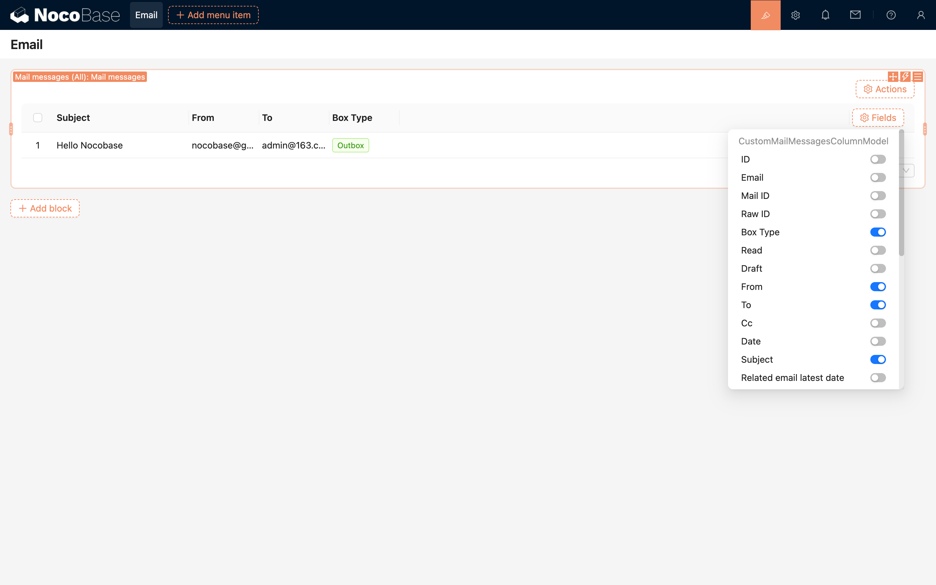Image resolution: width=936 pixels, height=585 pixels.
Task: Select the Email menu tab
Action: (x=146, y=15)
